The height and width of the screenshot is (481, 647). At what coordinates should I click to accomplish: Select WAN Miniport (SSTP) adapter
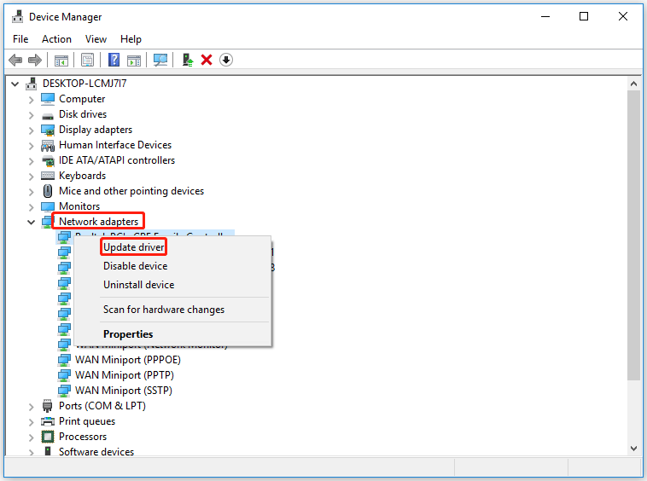(x=124, y=391)
